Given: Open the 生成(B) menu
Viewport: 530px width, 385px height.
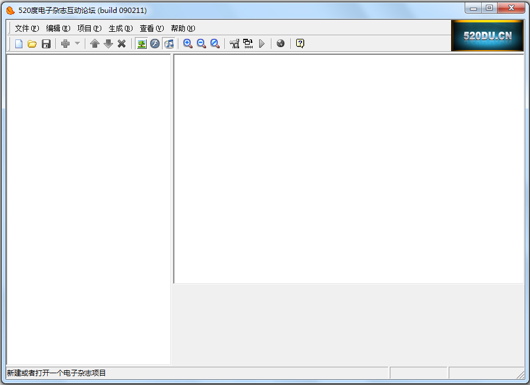Looking at the screenshot, I should click(121, 28).
